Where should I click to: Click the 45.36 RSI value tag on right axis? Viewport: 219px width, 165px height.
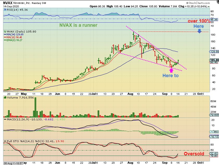click(214, 20)
